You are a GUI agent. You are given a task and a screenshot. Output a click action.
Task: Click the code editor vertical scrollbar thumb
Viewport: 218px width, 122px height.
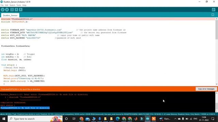point(217,30)
